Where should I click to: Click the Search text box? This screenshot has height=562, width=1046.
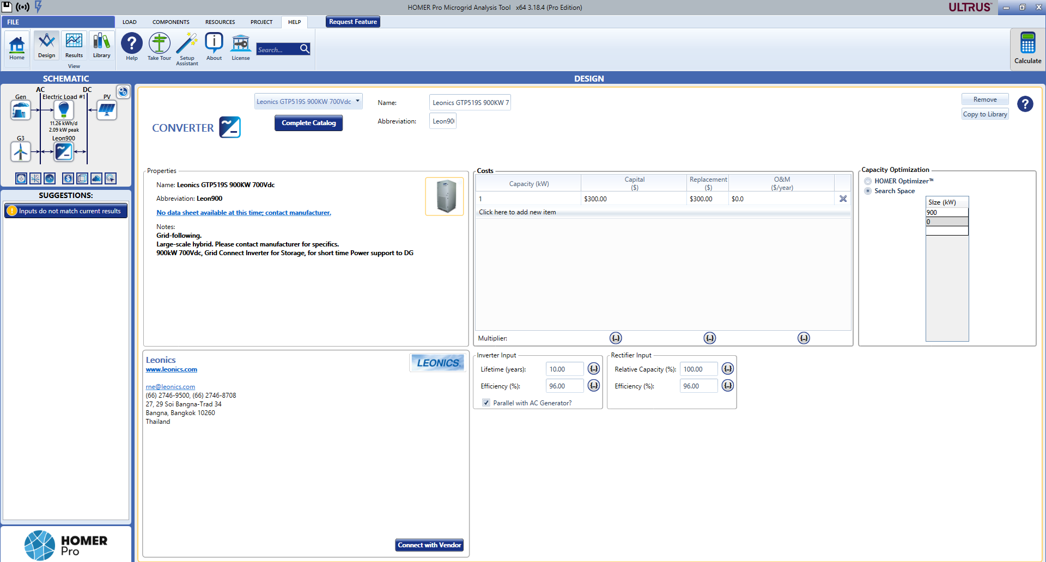[x=277, y=50]
